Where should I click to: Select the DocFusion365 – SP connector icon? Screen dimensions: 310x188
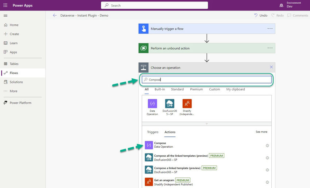170,104
